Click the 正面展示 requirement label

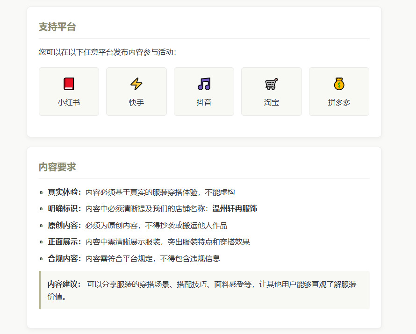[63, 242]
